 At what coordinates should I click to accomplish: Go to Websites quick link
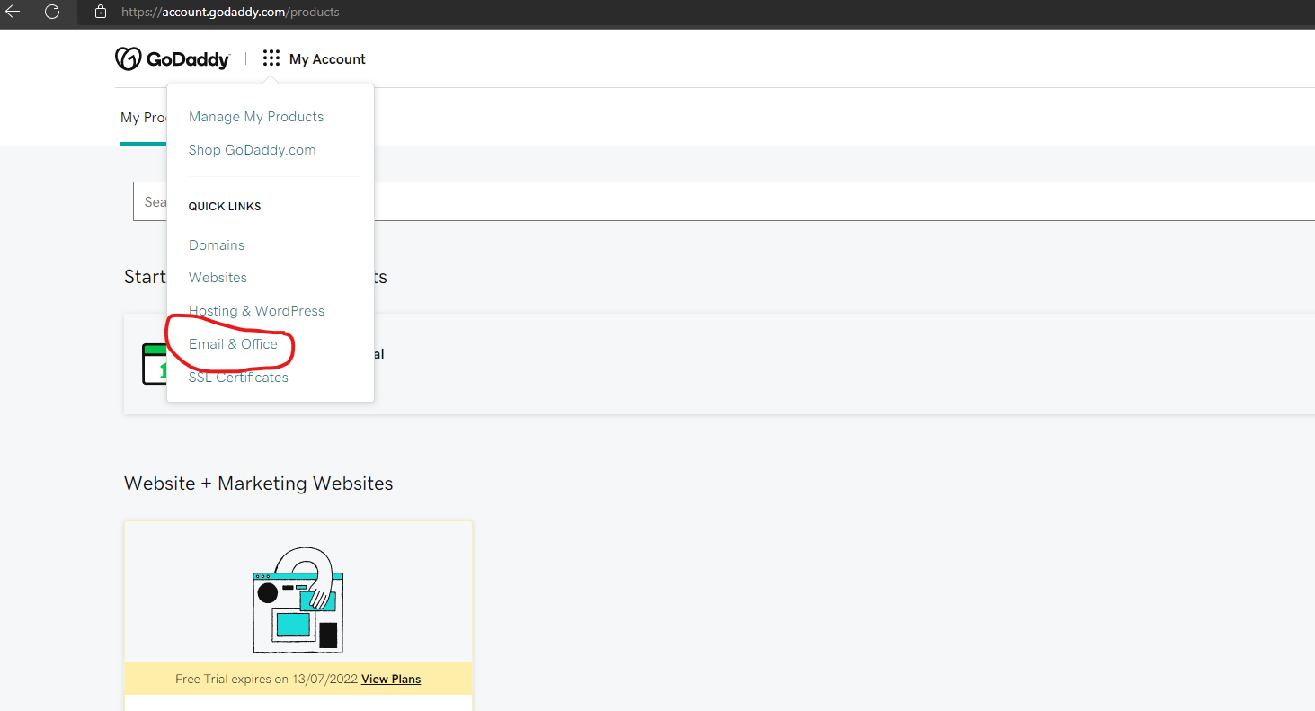[x=218, y=278]
